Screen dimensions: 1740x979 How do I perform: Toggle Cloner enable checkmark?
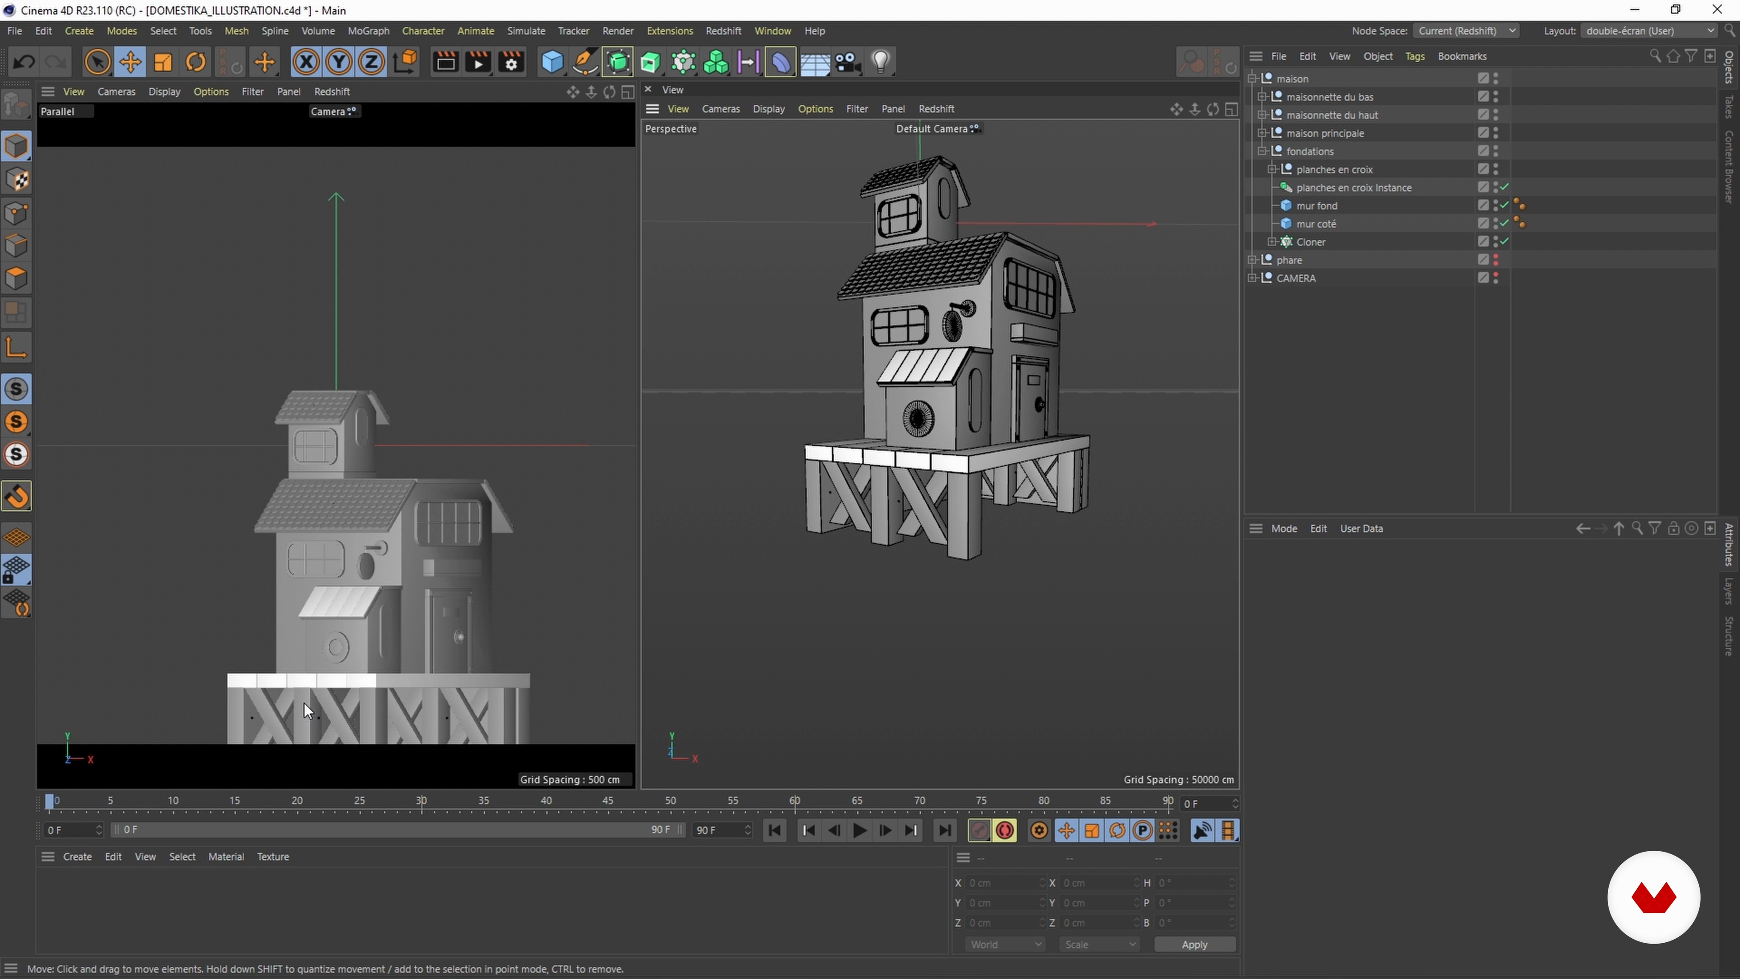[1505, 241]
